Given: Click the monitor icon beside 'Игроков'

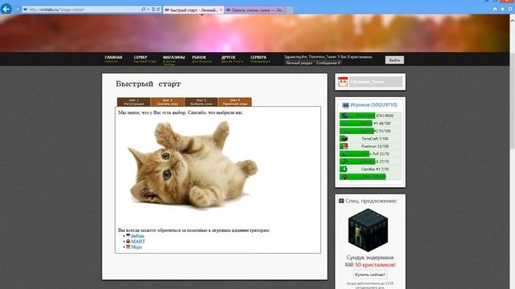Looking at the screenshot, I should 345,105.
